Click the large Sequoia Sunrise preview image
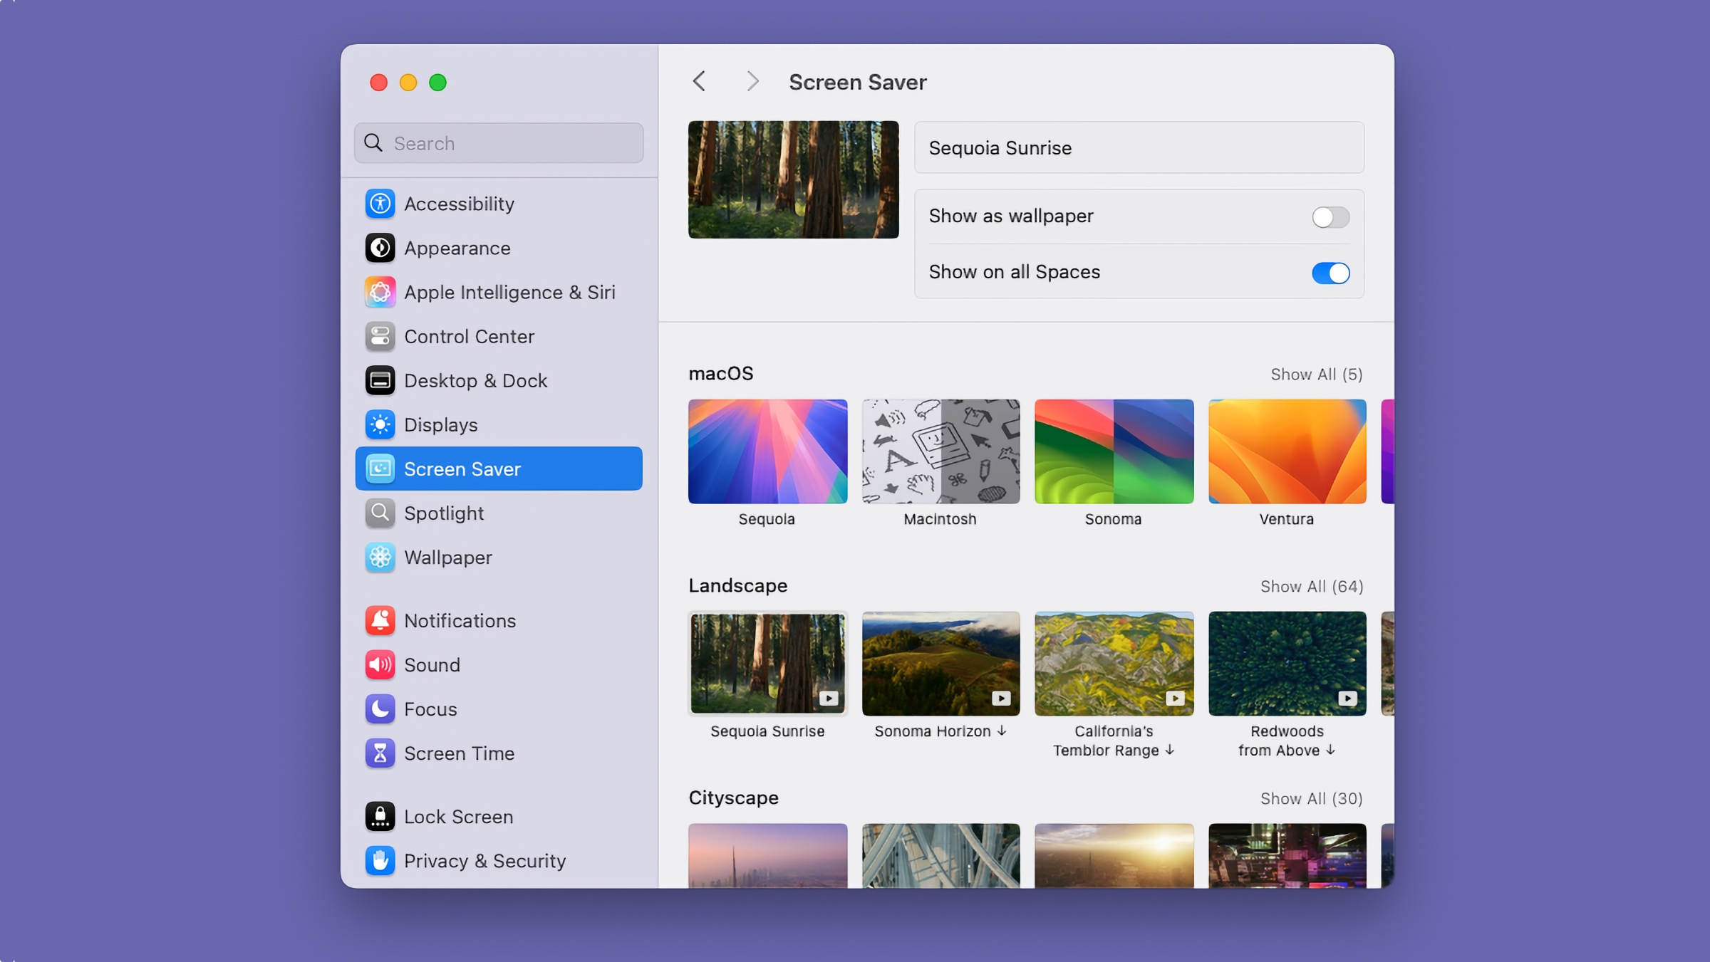 [793, 179]
